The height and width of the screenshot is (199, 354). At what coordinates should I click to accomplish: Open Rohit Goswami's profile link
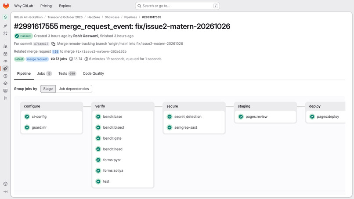(86, 36)
